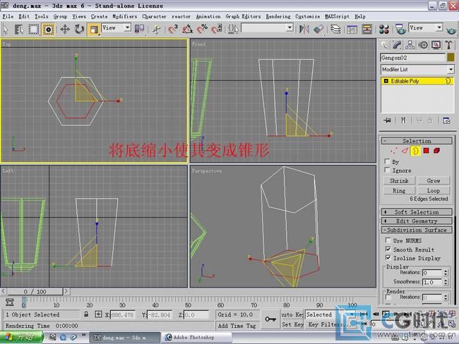This screenshot has width=459, height=344.
Task: Open the Material Editor
Action: pyautogui.click(x=383, y=29)
